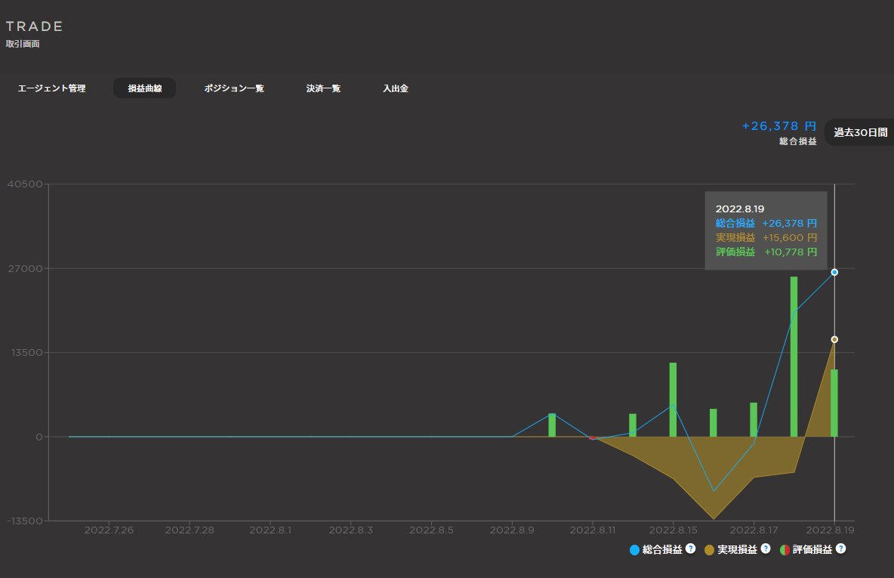Click the 2022.8.19 x-axis date label
The image size is (894, 578).
click(830, 530)
